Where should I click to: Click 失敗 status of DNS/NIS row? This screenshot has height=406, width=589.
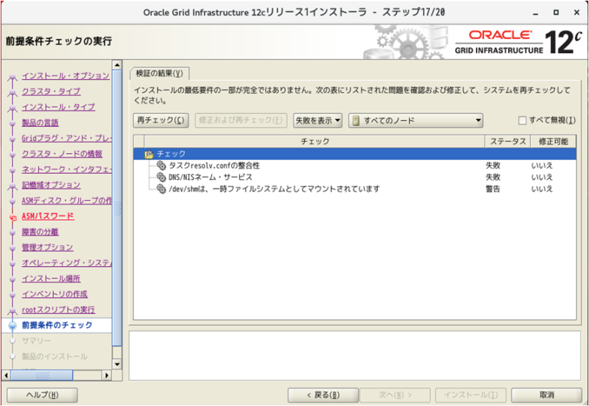(x=493, y=177)
